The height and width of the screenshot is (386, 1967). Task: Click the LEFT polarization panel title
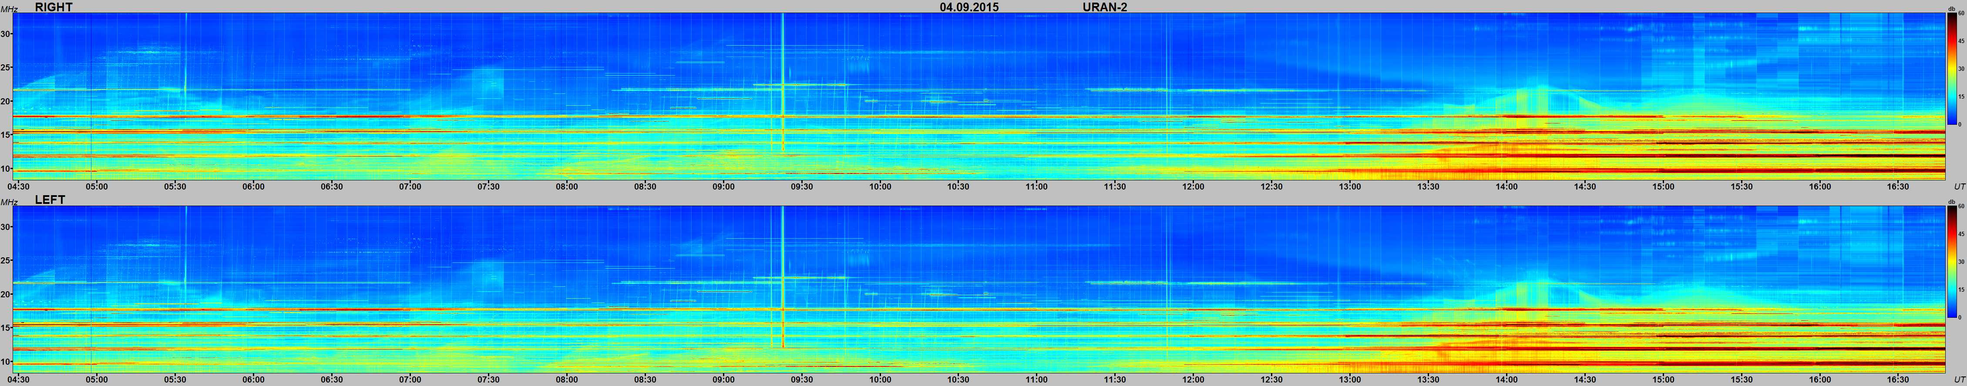[x=50, y=200]
